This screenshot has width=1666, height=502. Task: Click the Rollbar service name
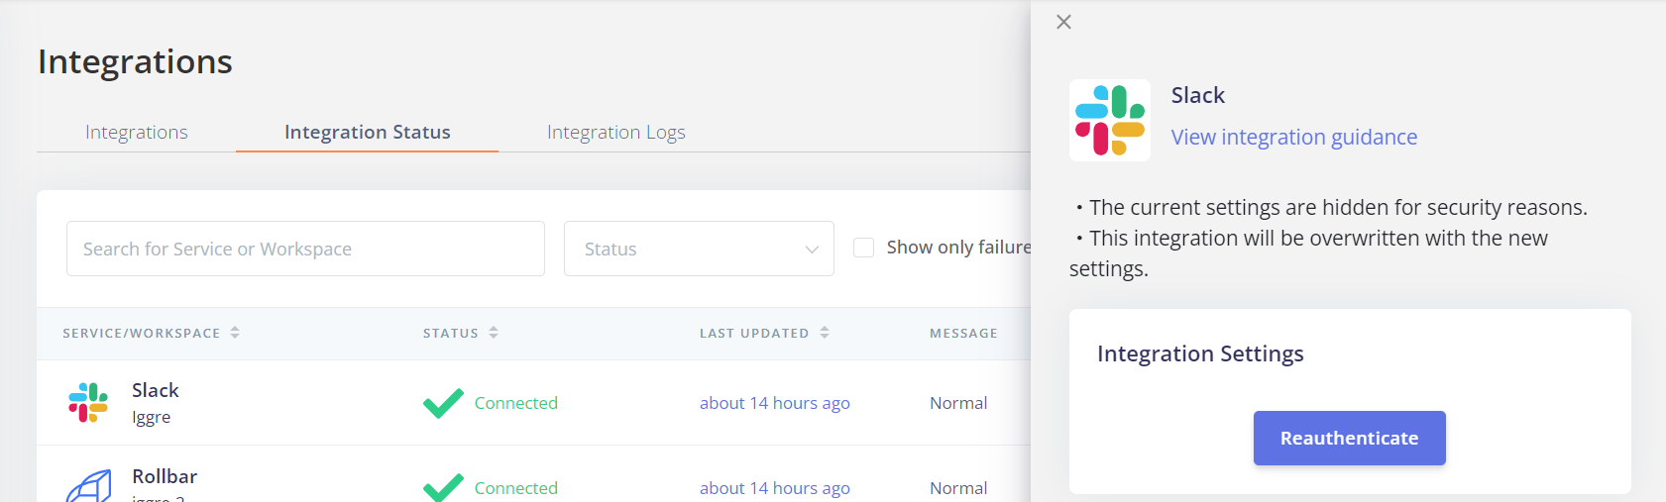pos(165,476)
